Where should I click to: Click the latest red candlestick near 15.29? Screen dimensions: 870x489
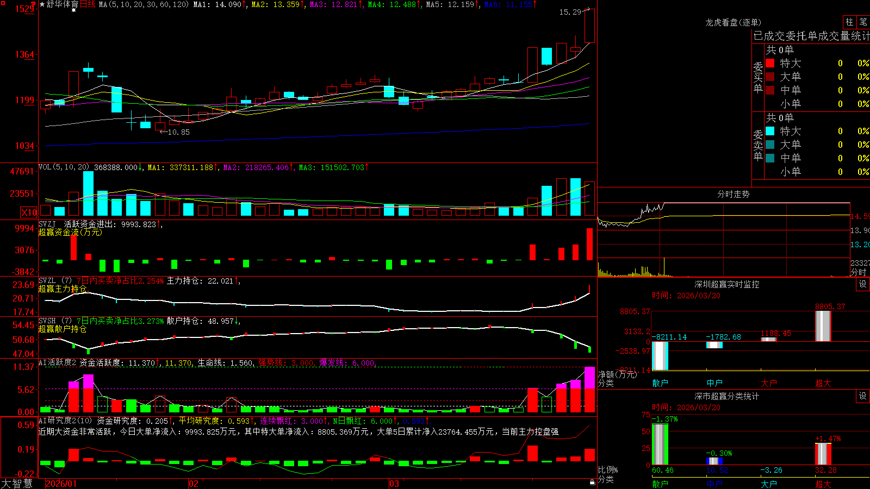tap(589, 26)
